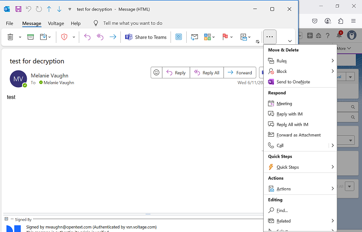The width and height of the screenshot is (362, 232).
Task: Collapse the Signed By section
Action: (7, 219)
